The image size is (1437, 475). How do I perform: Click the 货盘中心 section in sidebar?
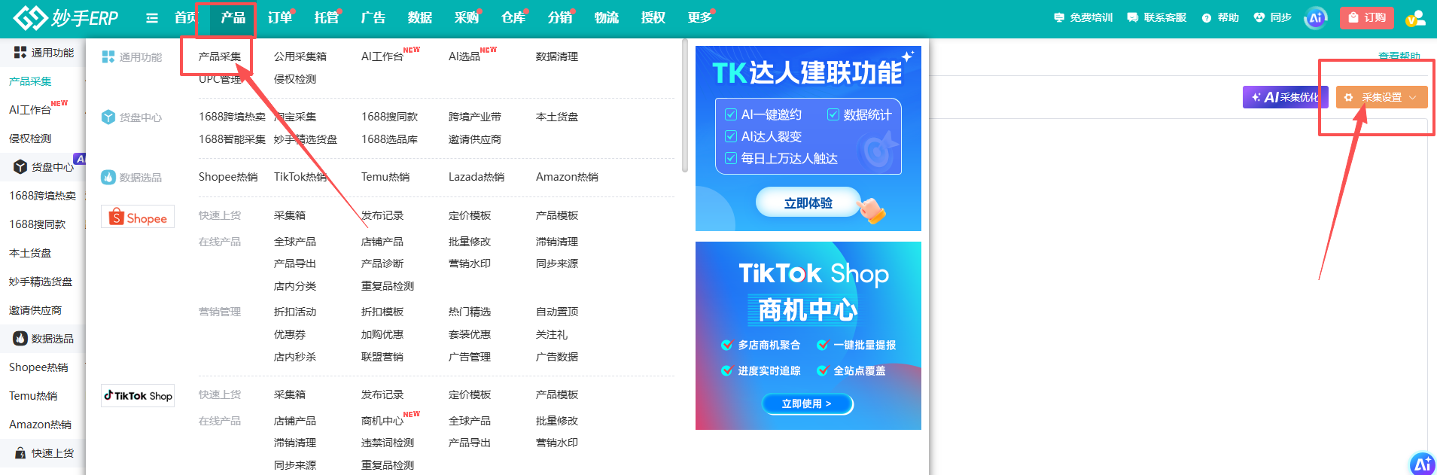tap(44, 167)
